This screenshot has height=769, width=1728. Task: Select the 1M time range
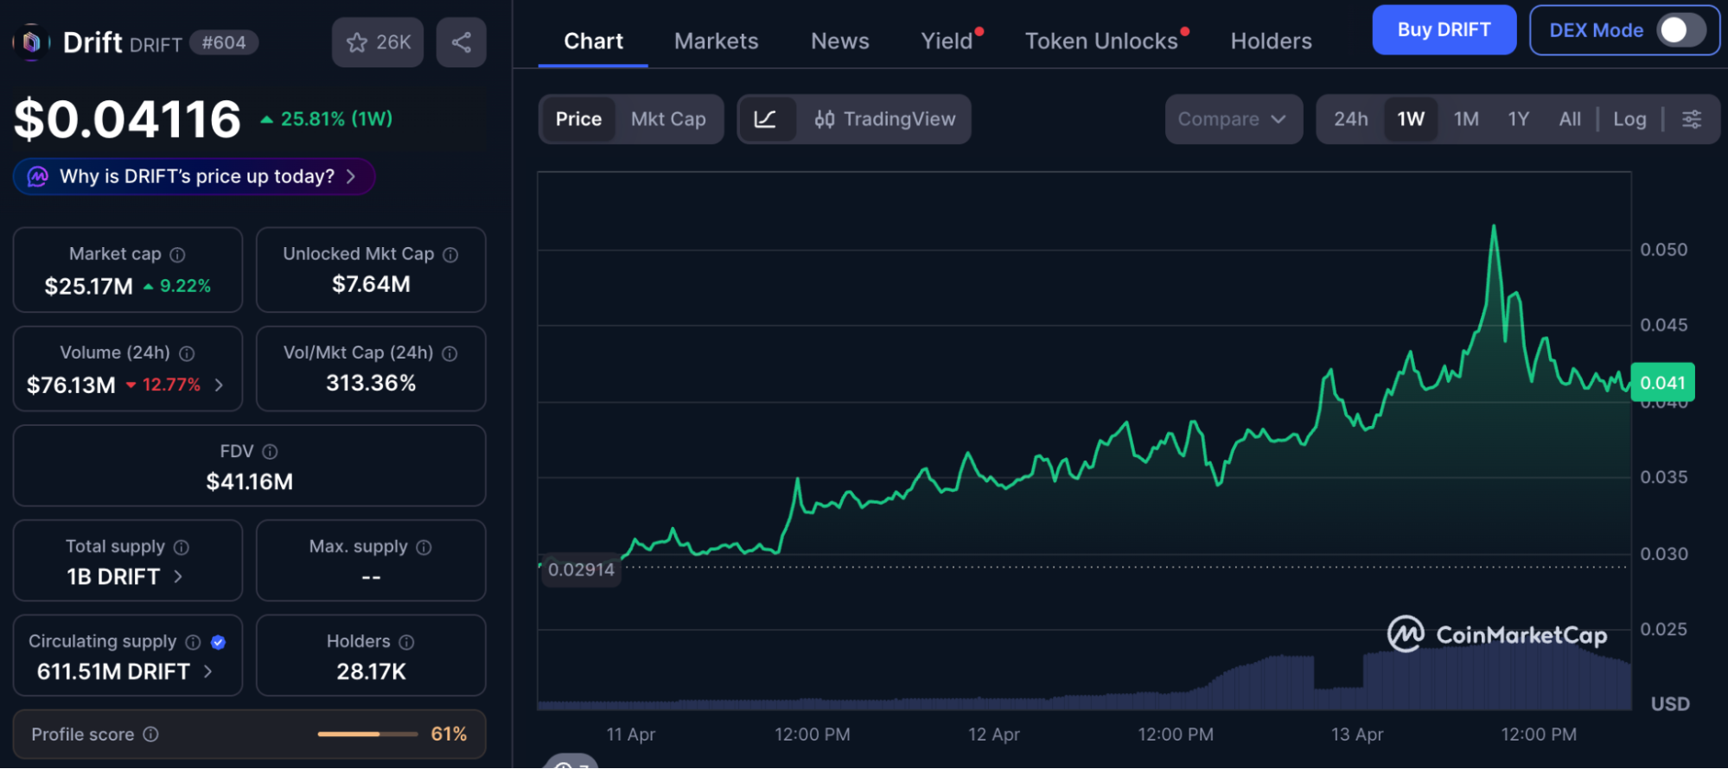(1466, 119)
